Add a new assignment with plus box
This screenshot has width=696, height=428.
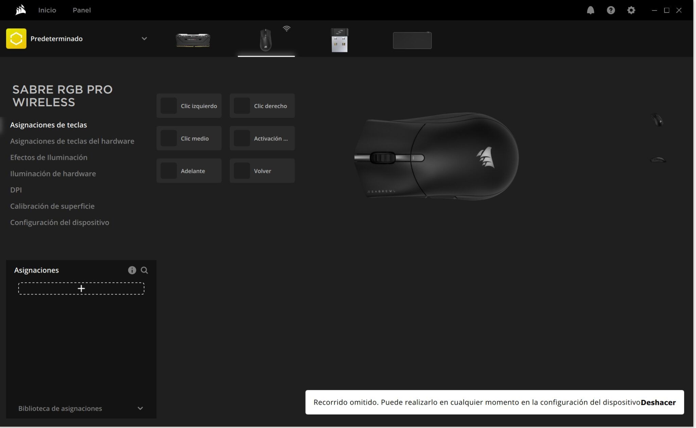click(x=81, y=288)
